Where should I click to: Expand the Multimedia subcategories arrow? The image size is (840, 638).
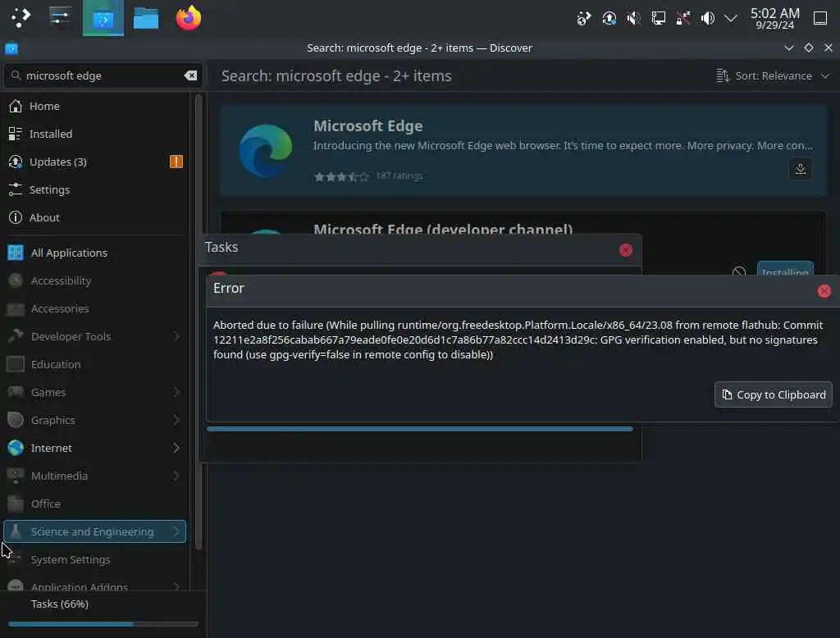(176, 476)
